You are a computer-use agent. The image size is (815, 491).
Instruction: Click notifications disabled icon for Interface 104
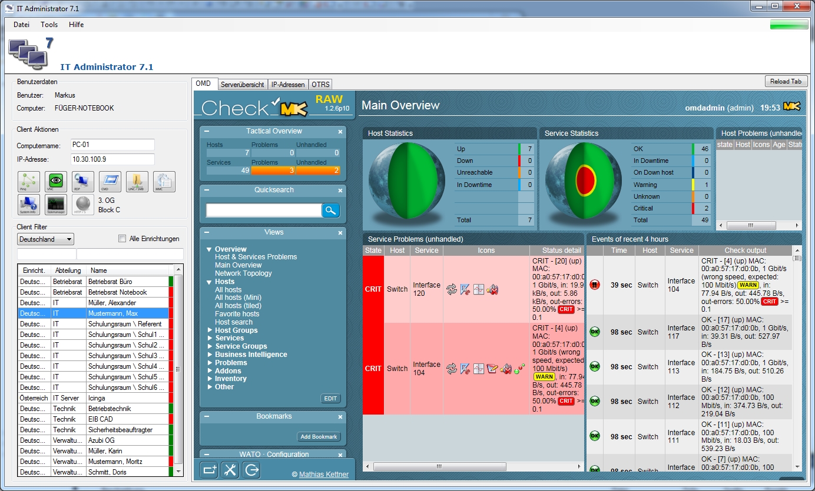click(x=506, y=369)
